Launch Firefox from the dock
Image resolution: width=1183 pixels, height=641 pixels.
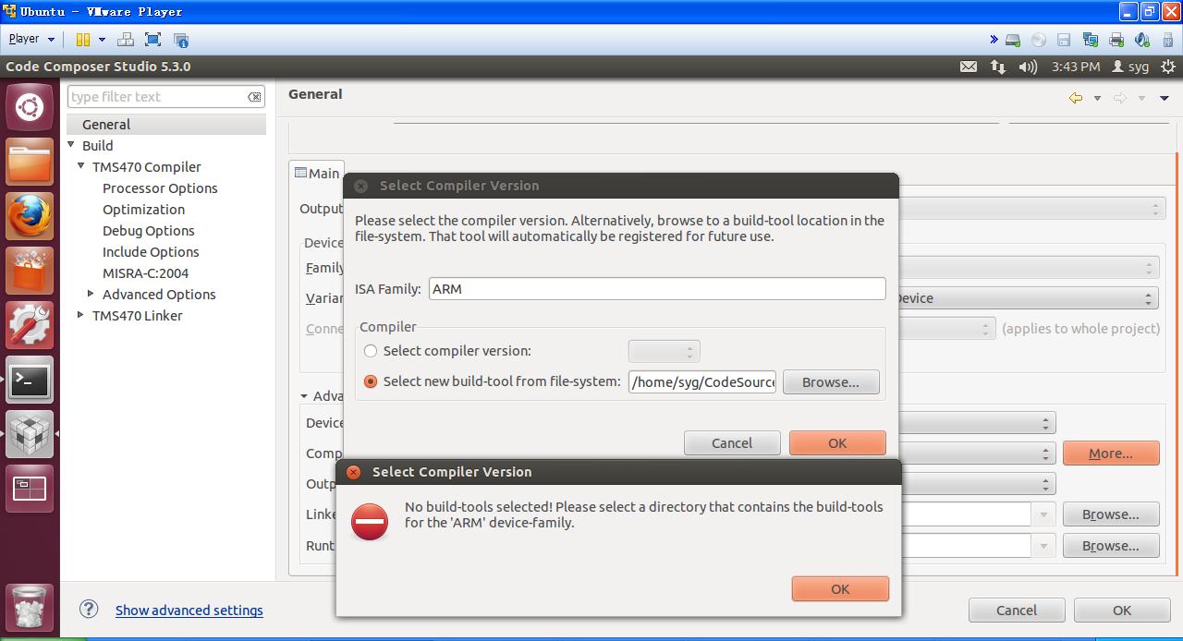point(30,217)
